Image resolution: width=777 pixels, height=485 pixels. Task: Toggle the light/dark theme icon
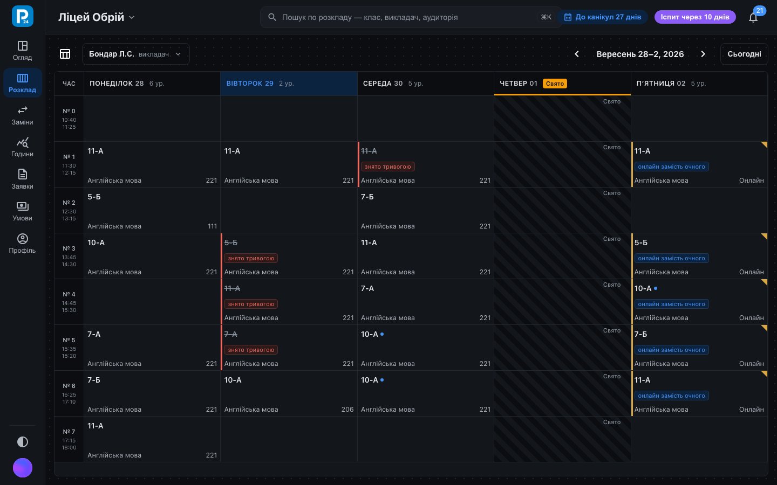tap(23, 442)
